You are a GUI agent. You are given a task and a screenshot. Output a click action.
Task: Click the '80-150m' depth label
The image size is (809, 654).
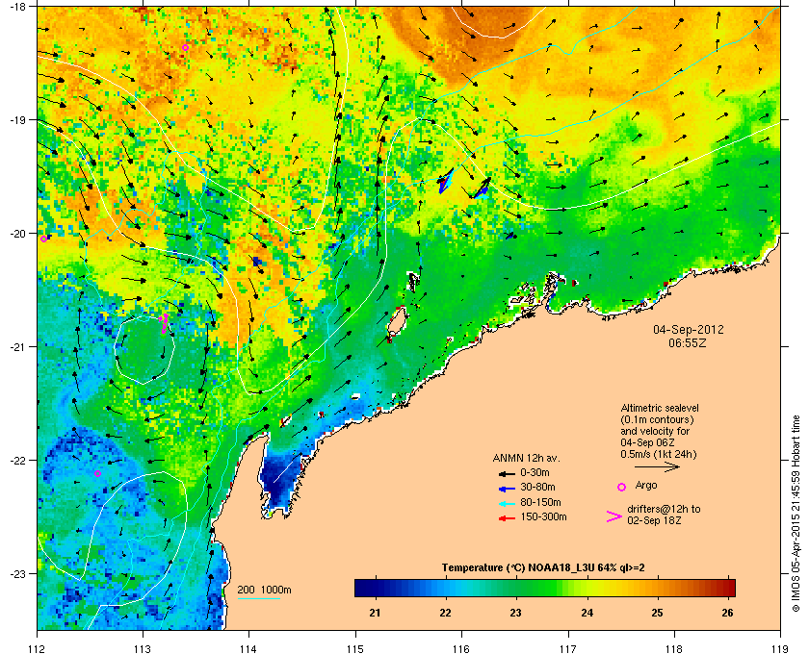coord(540,502)
